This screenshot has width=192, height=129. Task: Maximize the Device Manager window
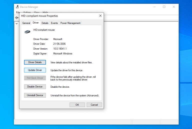click(x=164, y=7)
